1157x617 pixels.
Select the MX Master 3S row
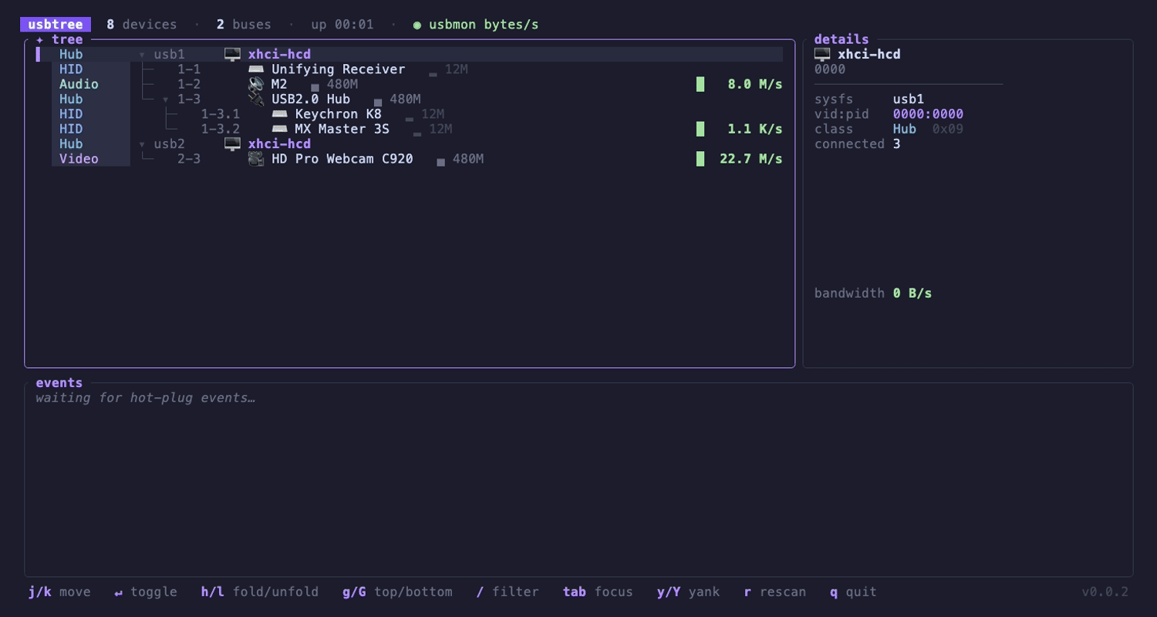[417, 129]
